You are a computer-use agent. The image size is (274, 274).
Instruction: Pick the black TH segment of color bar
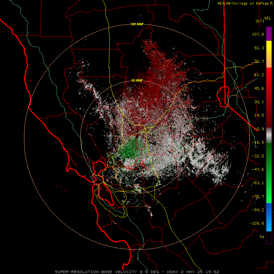[269, 237]
